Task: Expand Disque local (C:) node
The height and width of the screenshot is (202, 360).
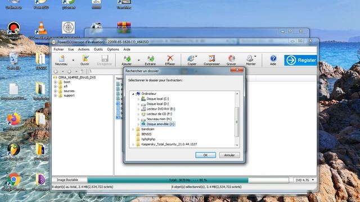Action: (138, 99)
